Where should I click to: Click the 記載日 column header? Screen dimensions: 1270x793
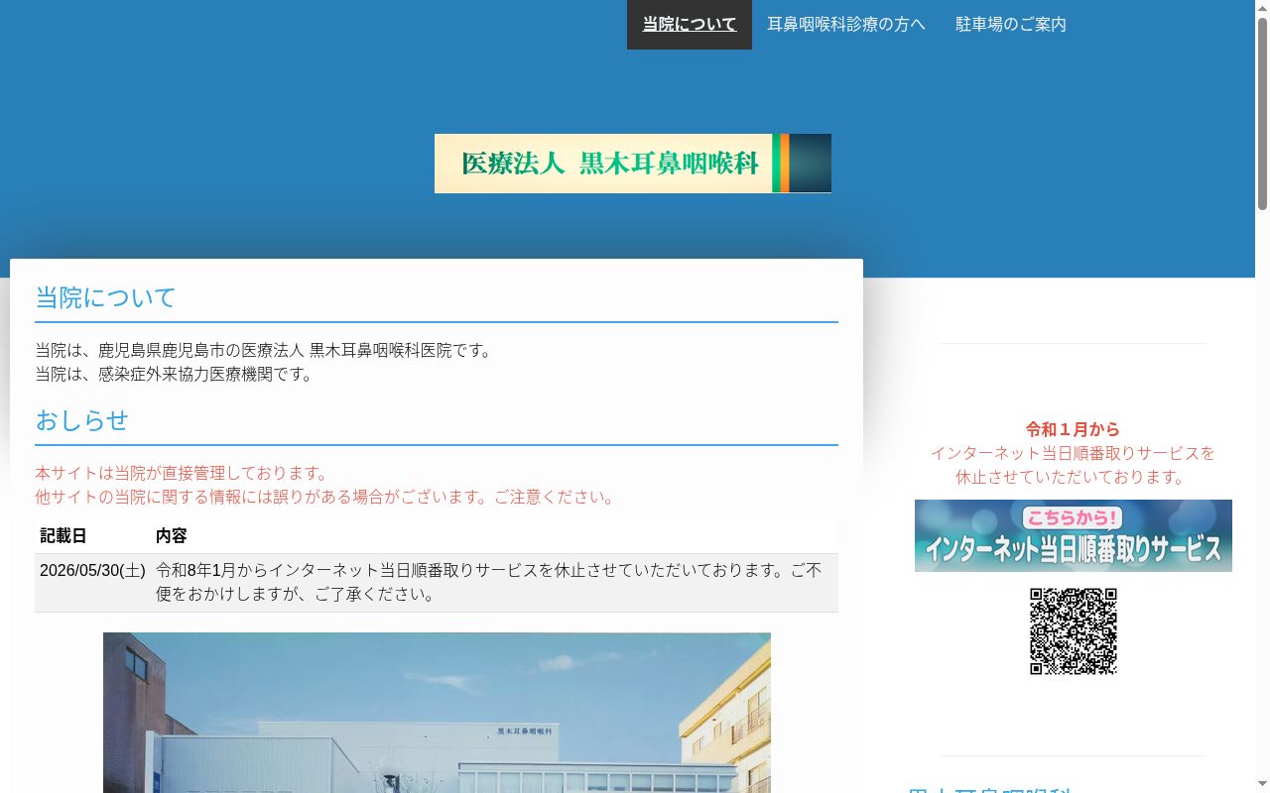click(x=63, y=535)
